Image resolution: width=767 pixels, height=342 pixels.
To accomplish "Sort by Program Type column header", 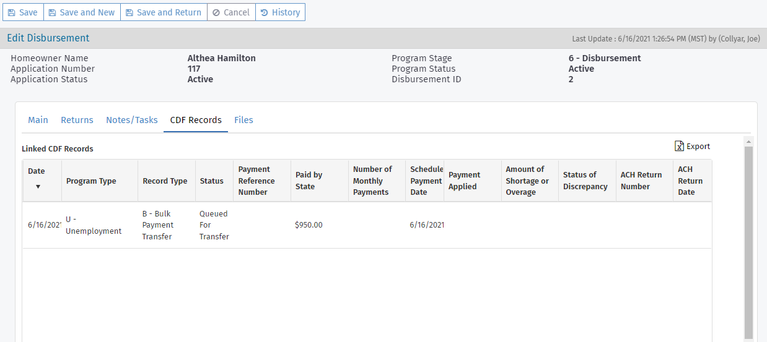I will [100, 181].
